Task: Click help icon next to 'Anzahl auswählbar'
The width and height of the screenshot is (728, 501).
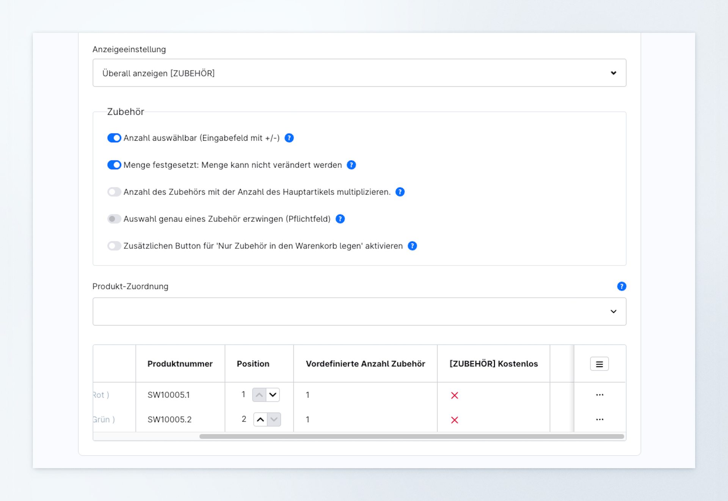Action: click(289, 138)
